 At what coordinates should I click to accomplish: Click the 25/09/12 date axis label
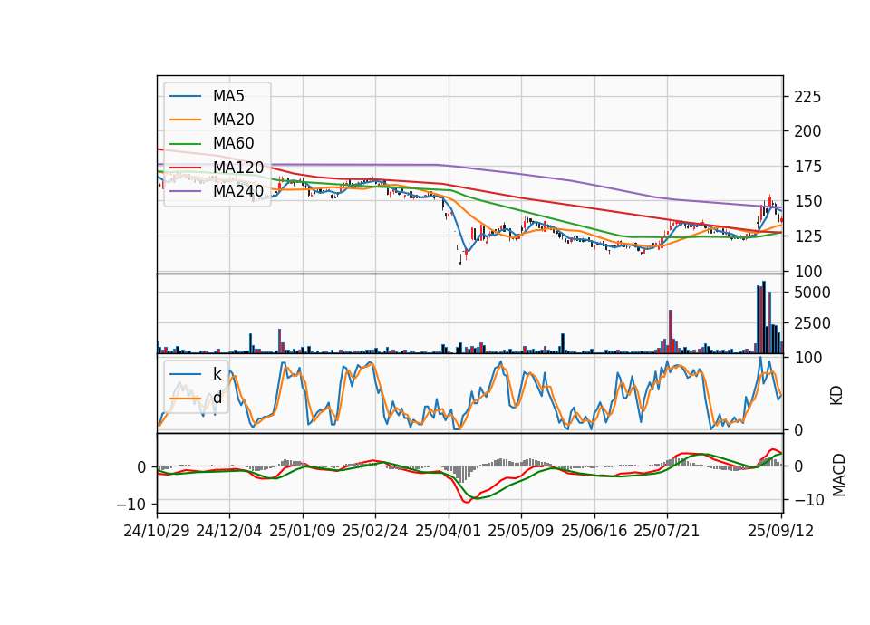(x=780, y=531)
